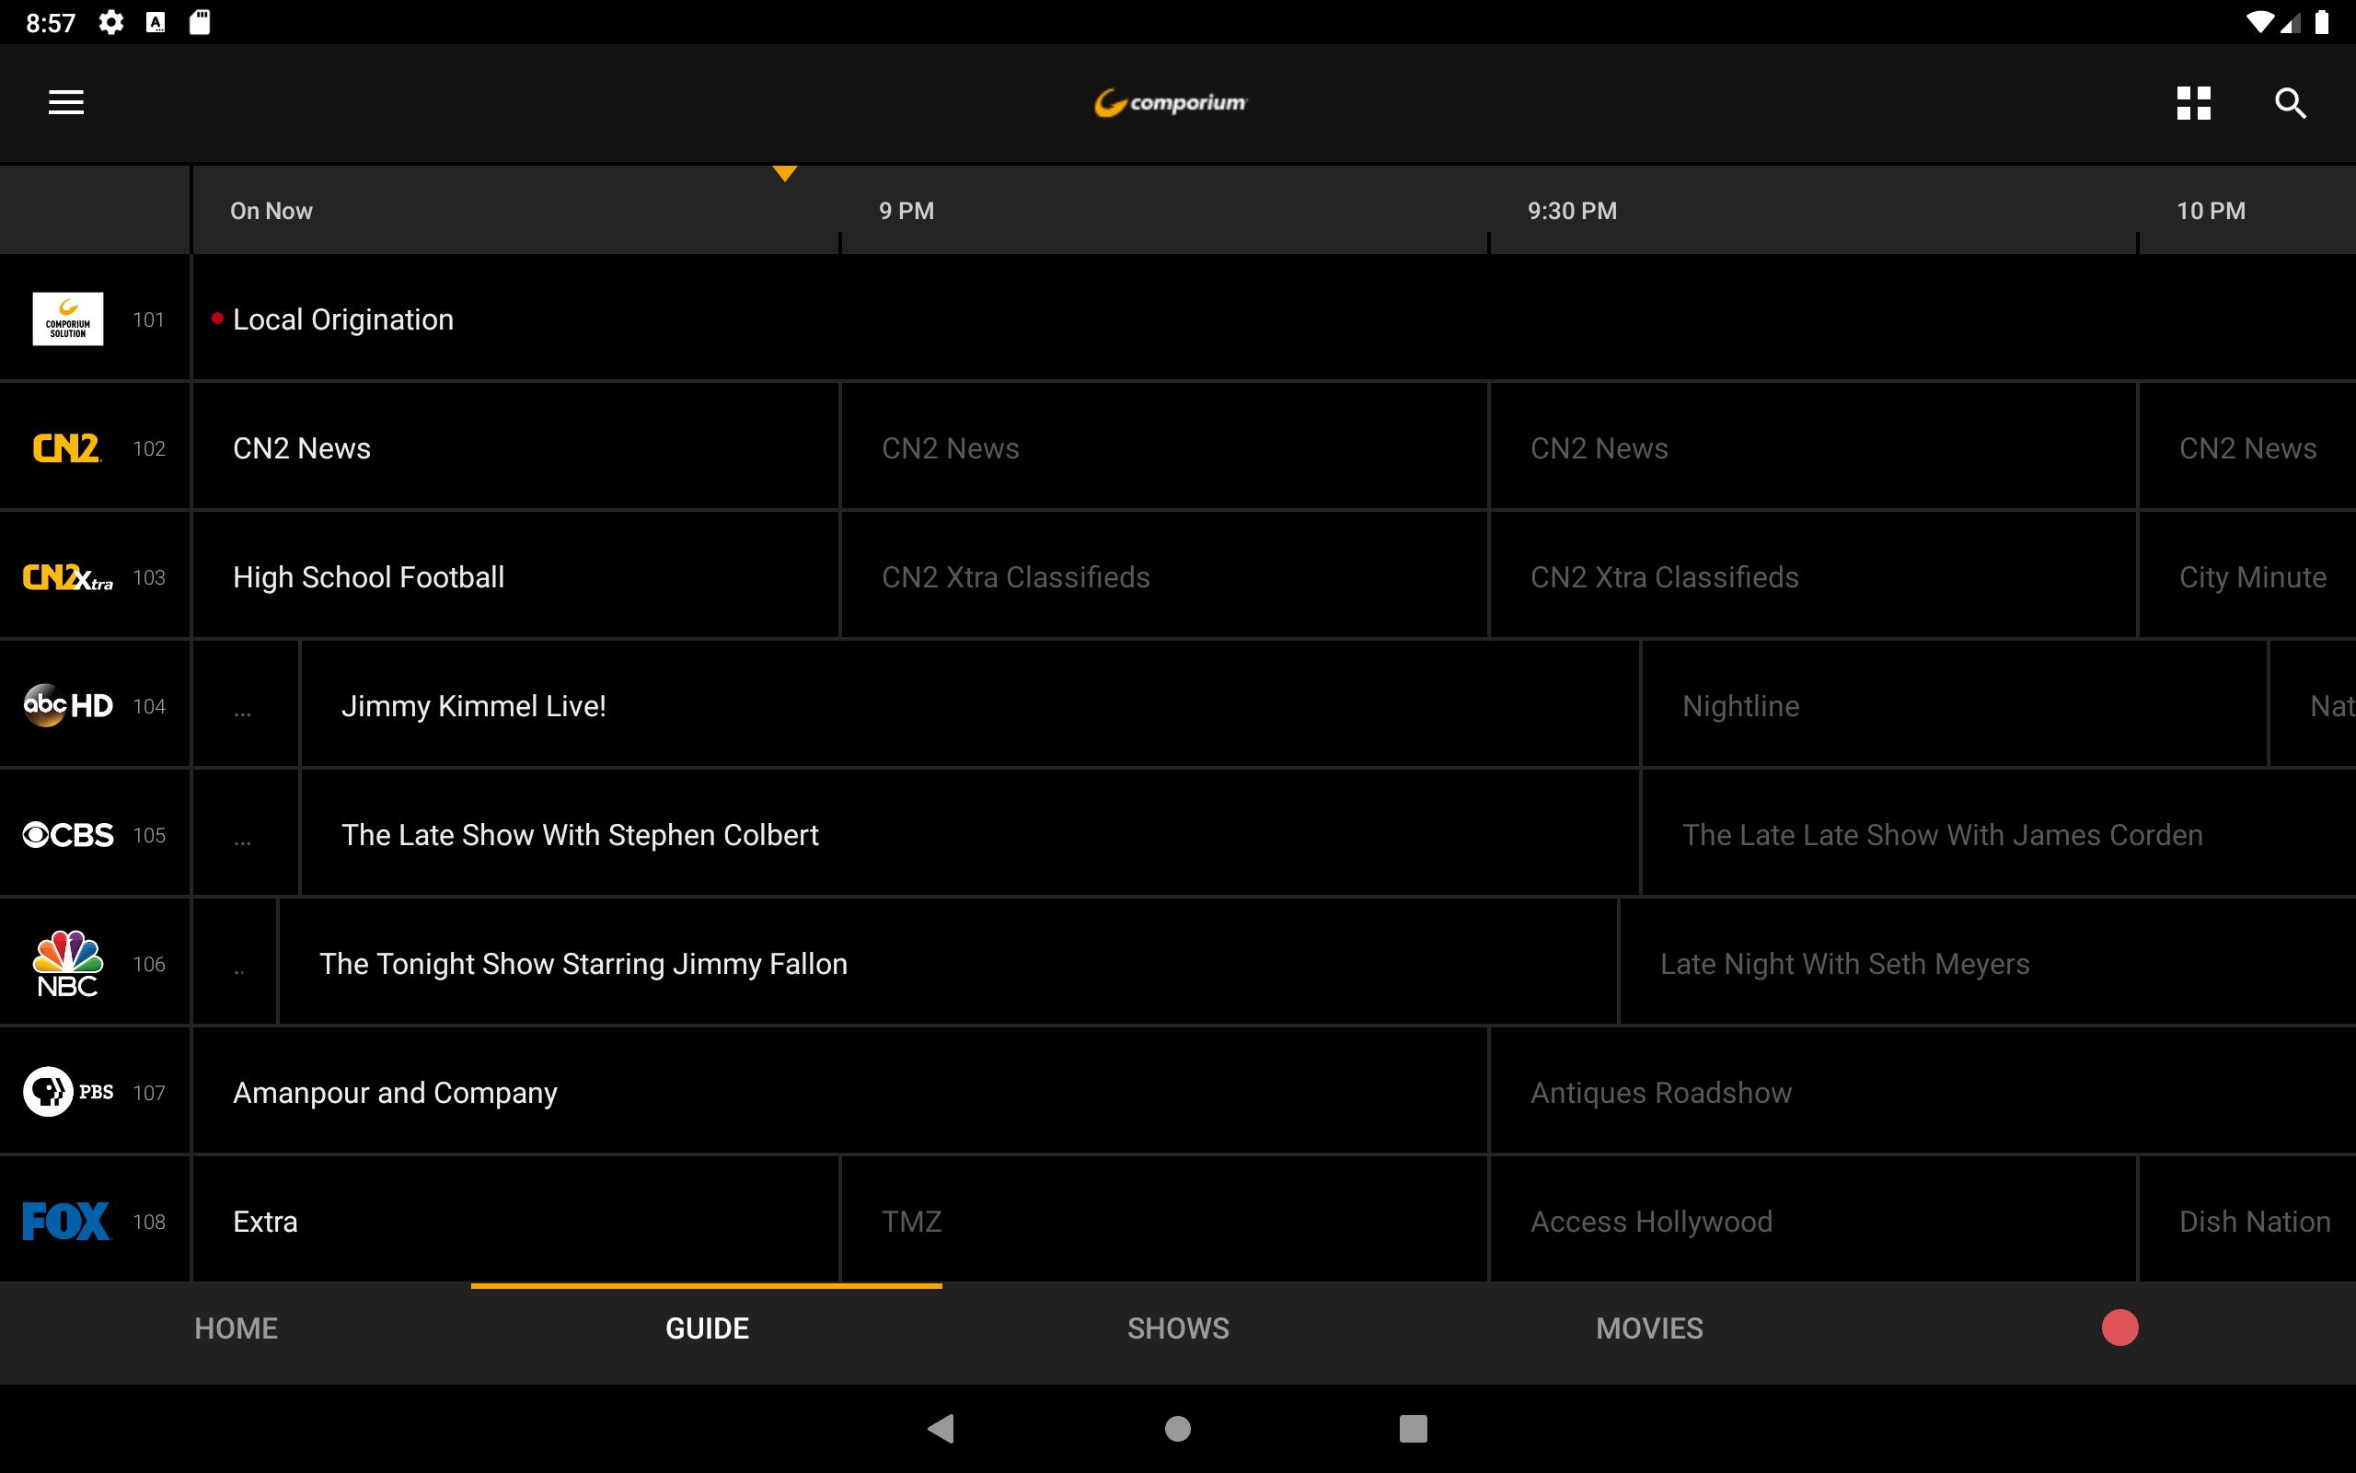Open CN2 Xtra Classifieds at 9 PM
The height and width of the screenshot is (1473, 2356).
pyautogui.click(x=1164, y=576)
